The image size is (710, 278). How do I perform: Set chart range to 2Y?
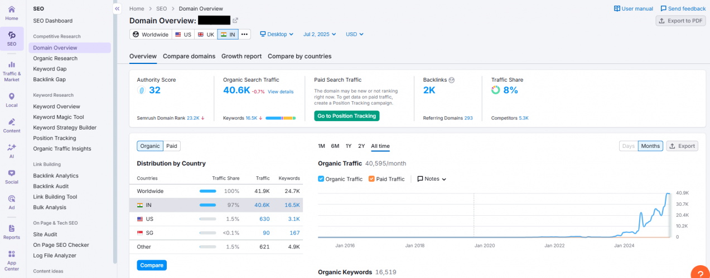361,146
